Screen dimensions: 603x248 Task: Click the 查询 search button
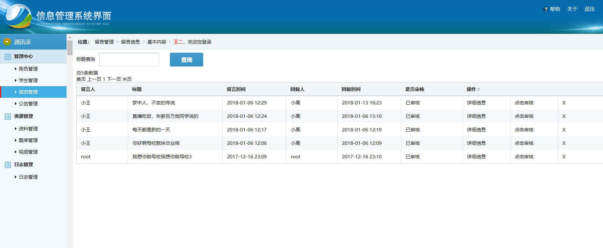(x=187, y=60)
